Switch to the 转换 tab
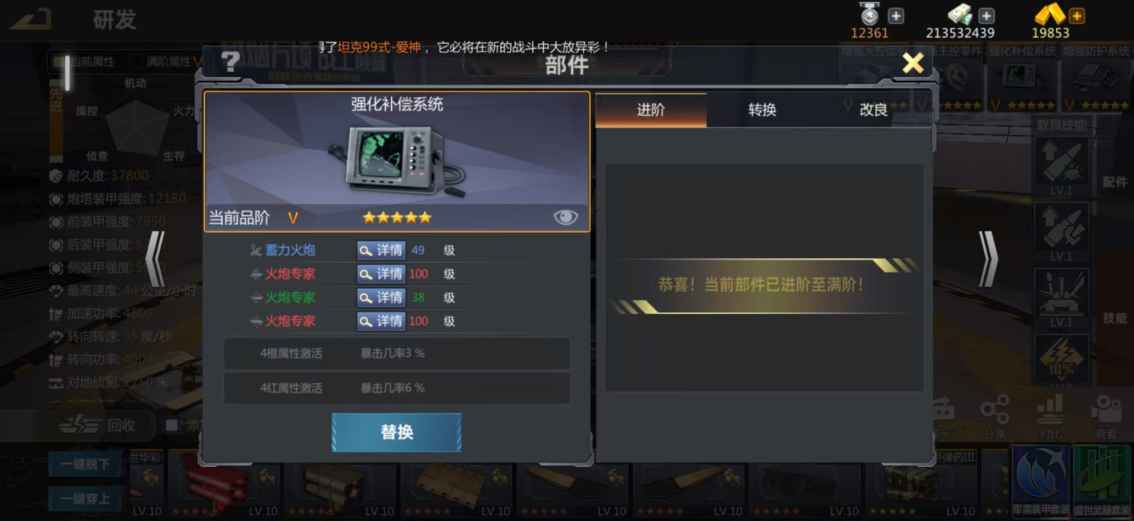Viewport: 1134px width, 521px height. click(762, 110)
